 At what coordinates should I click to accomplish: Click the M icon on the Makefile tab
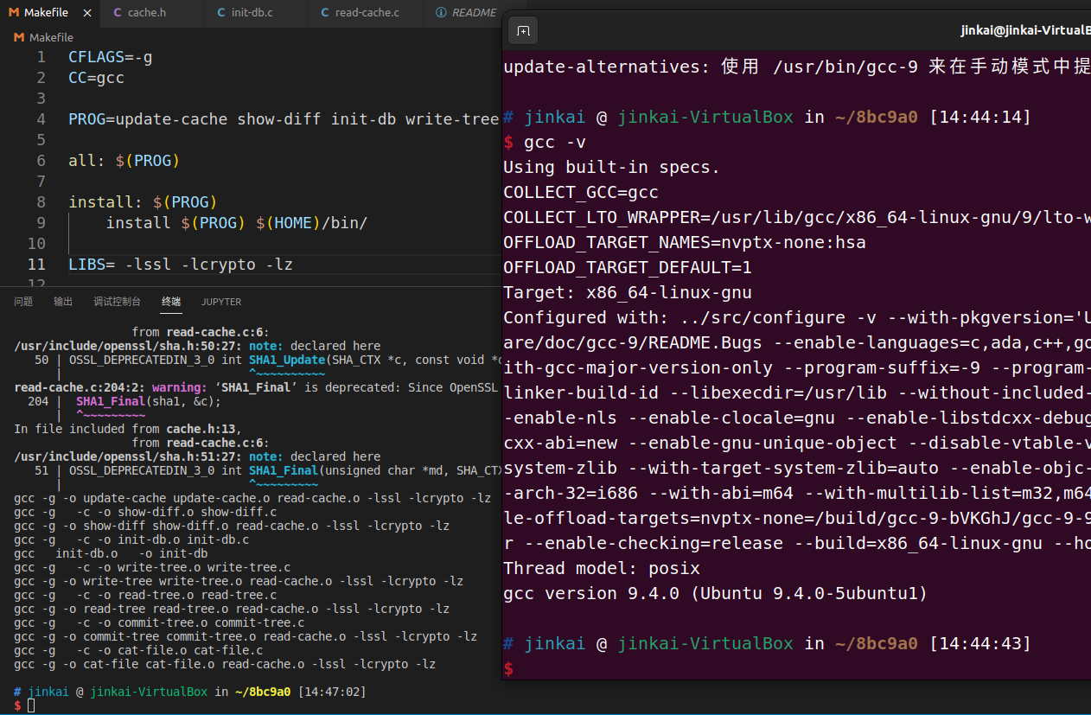point(16,12)
